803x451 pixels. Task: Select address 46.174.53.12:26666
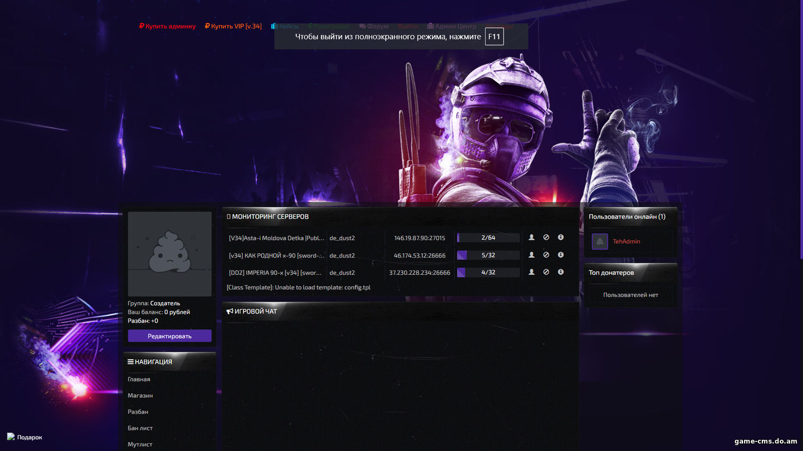[x=420, y=255]
